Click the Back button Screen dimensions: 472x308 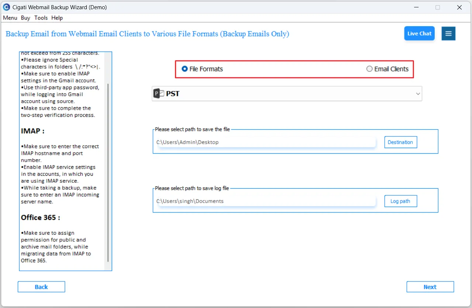tap(41, 287)
